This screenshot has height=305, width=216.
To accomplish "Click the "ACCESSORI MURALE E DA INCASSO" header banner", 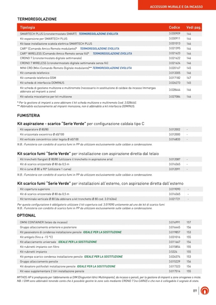I will pos(176,7).
